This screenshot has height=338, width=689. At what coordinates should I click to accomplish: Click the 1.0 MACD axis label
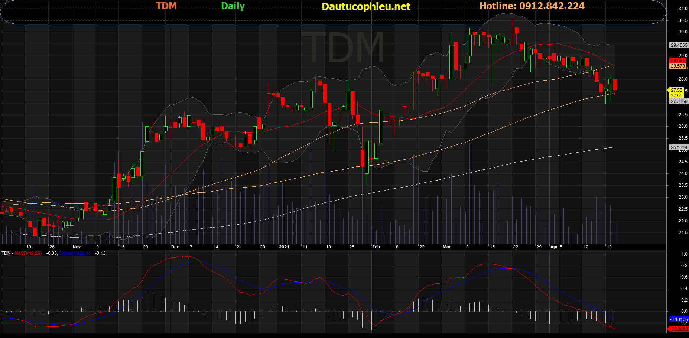684,254
